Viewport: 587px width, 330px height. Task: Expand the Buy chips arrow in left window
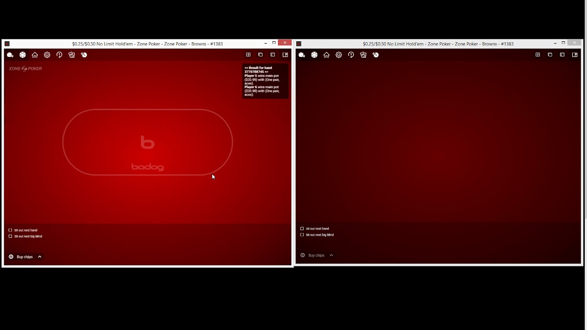coord(40,257)
